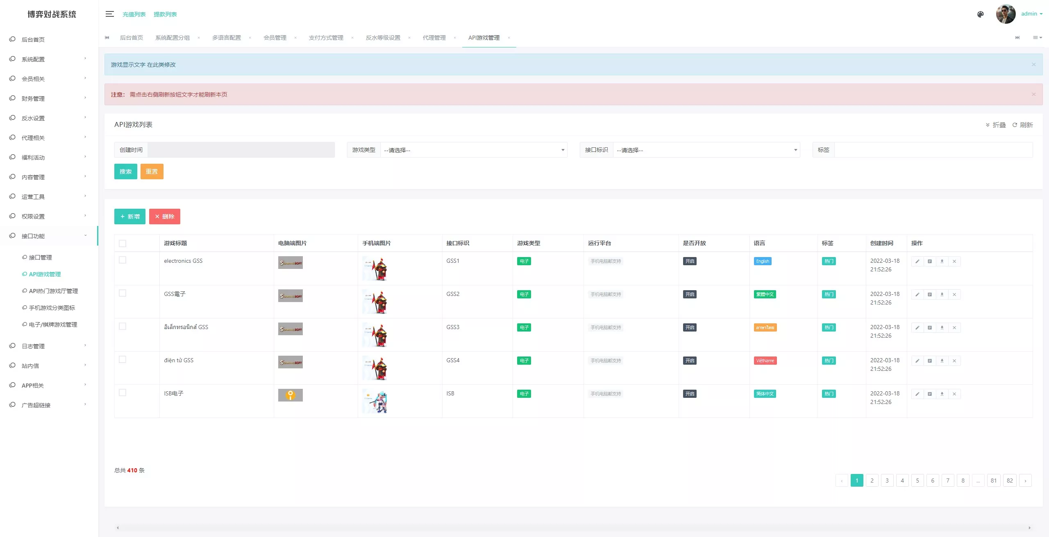Viewport: 1049px width, 537px height.
Task: Toggle the hamburger sidebar menu icon
Action: click(x=109, y=14)
